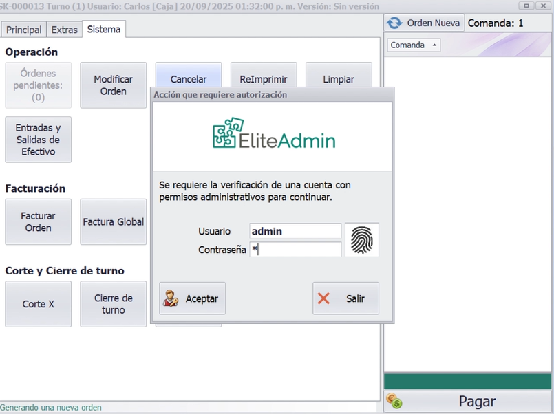
Task: Click the fingerprint scanner icon
Action: point(361,239)
